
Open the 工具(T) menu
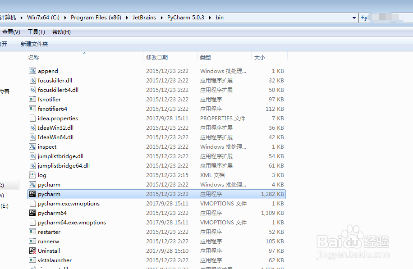pos(36,32)
